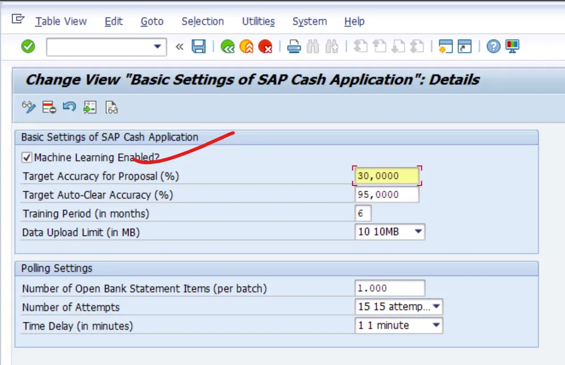The image size is (565, 365).
Task: Click the red Cancel icon
Action: pyautogui.click(x=265, y=47)
